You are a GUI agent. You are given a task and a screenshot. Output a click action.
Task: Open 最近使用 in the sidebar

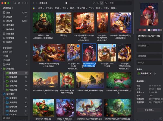point(15,25)
